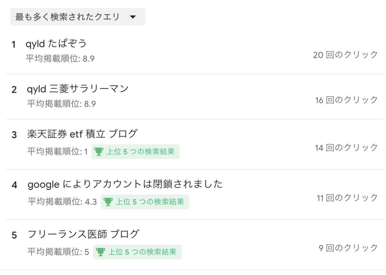Click the 20 回のクリック count
This screenshot has height=275, width=386.
345,55
